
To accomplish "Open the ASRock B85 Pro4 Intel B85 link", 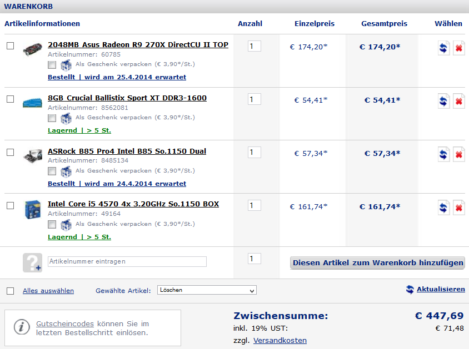I will pos(127,151).
